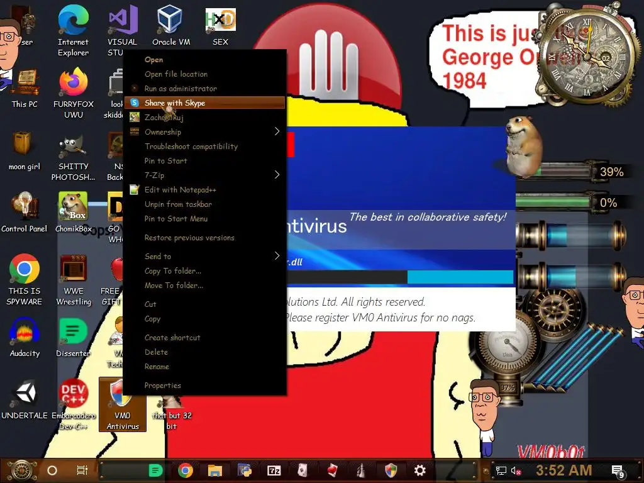
Task: Choose Edit with Notepad++
Action: pyautogui.click(x=204, y=190)
